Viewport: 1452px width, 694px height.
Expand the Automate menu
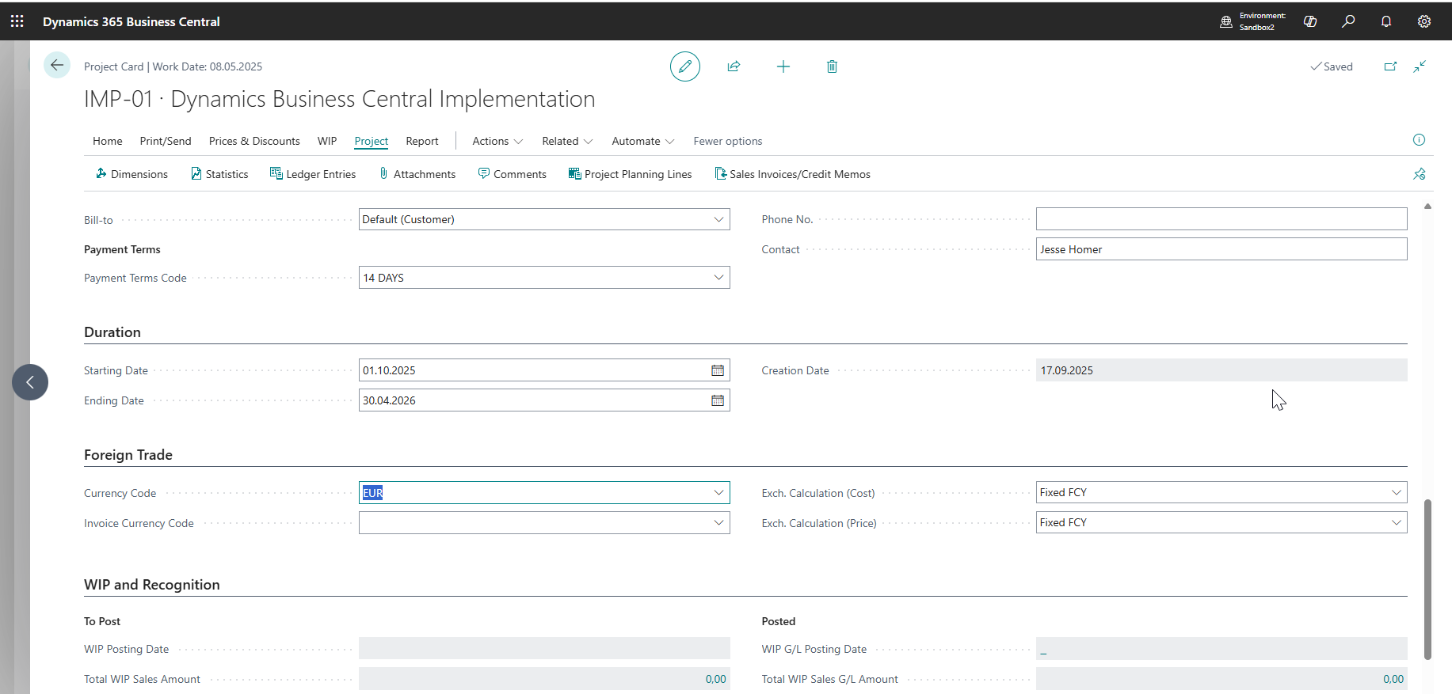coord(643,141)
